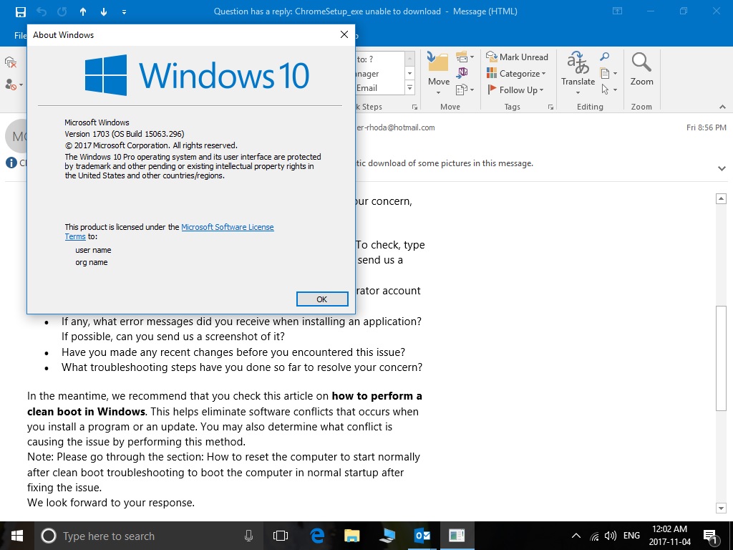733x550 pixels.
Task: Mark the message as Unread
Action: point(517,57)
